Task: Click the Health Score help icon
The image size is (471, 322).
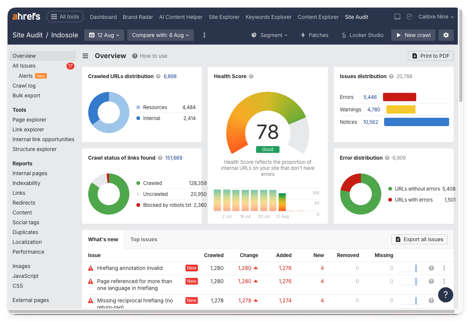Action: point(251,76)
